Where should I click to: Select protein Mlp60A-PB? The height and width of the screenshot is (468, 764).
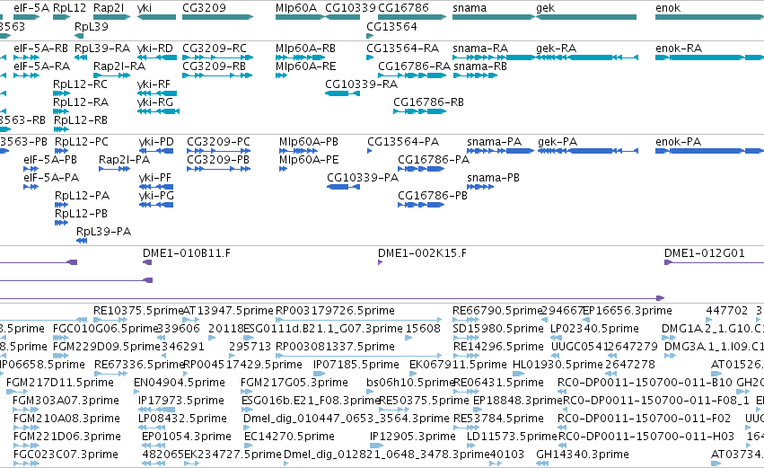(309, 142)
